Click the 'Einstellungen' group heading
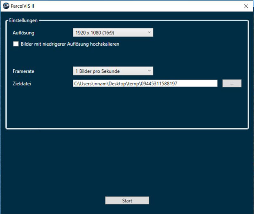This screenshot has width=254, height=214. click(x=23, y=20)
